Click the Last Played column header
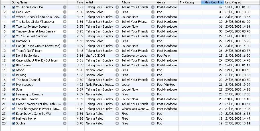Image resolution: width=260 pixels, height=131 pixels. pyautogui.click(x=241, y=2)
